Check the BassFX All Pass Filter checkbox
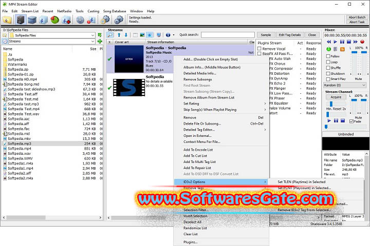Viewport: 370px width, 246px height. [260, 54]
